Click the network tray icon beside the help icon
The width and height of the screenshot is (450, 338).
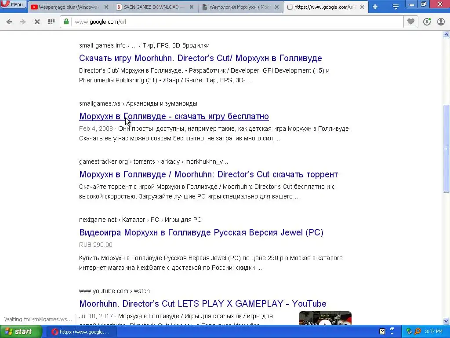392,332
